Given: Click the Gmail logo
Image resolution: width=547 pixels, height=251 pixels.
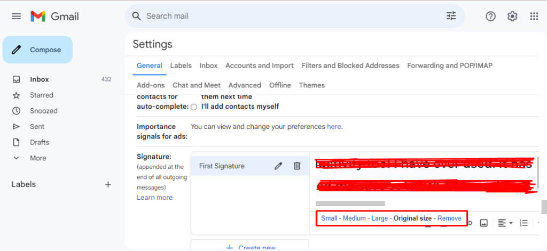Looking at the screenshot, I should pyautogui.click(x=55, y=17).
